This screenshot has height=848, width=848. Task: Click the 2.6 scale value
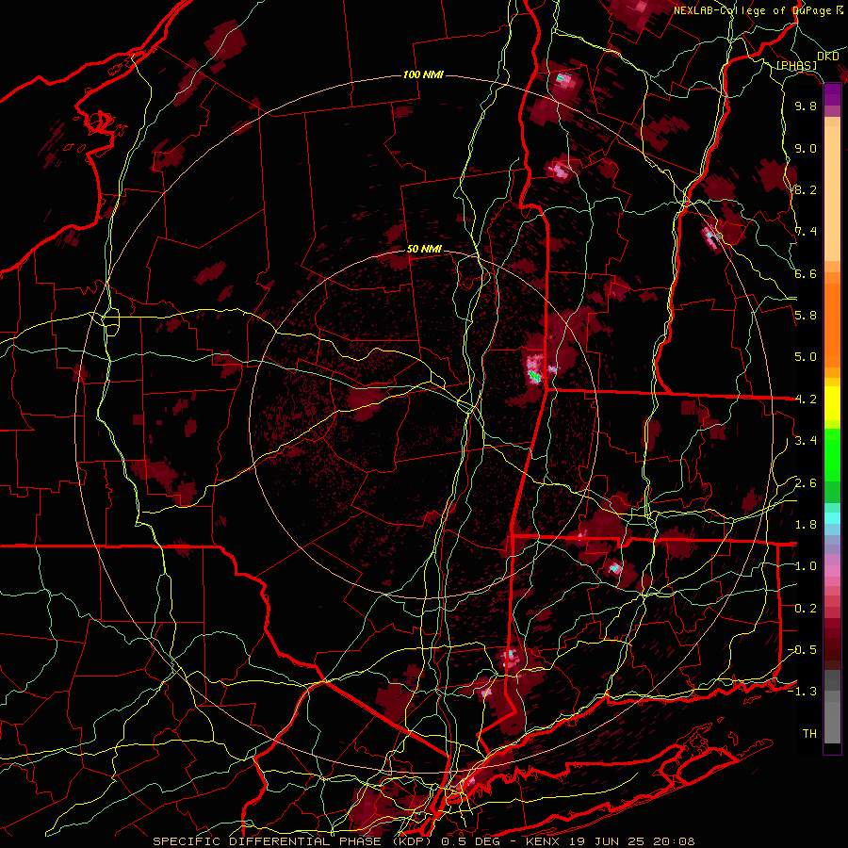point(806,482)
